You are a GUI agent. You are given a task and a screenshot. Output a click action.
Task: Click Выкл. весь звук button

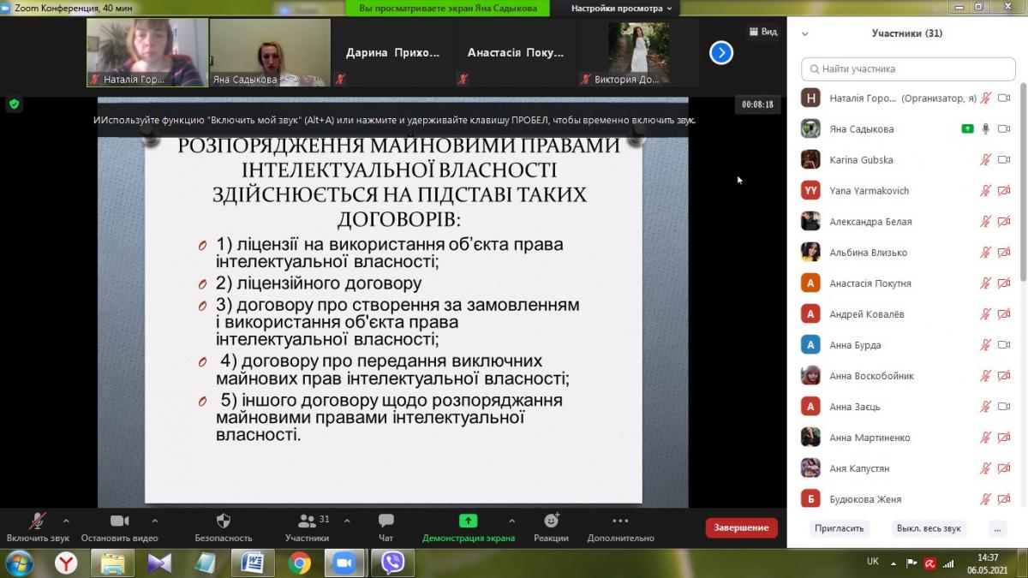click(x=929, y=528)
